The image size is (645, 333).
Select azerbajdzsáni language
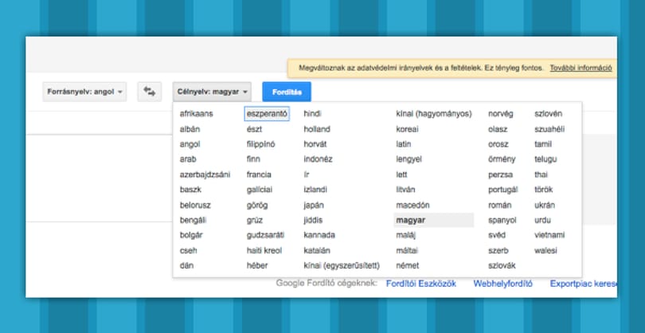(205, 174)
